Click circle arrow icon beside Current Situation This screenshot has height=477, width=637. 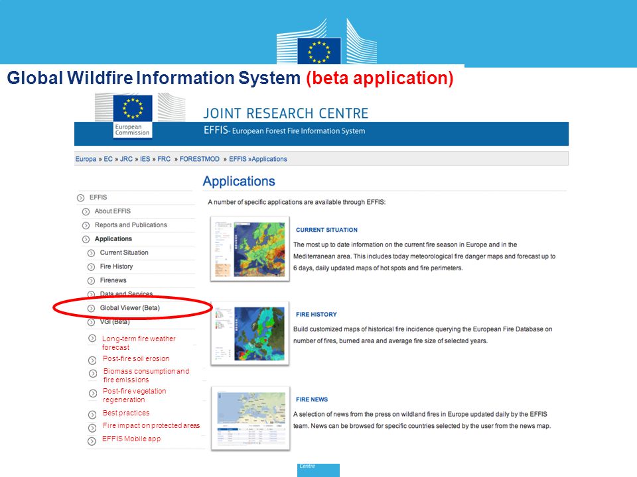91,253
